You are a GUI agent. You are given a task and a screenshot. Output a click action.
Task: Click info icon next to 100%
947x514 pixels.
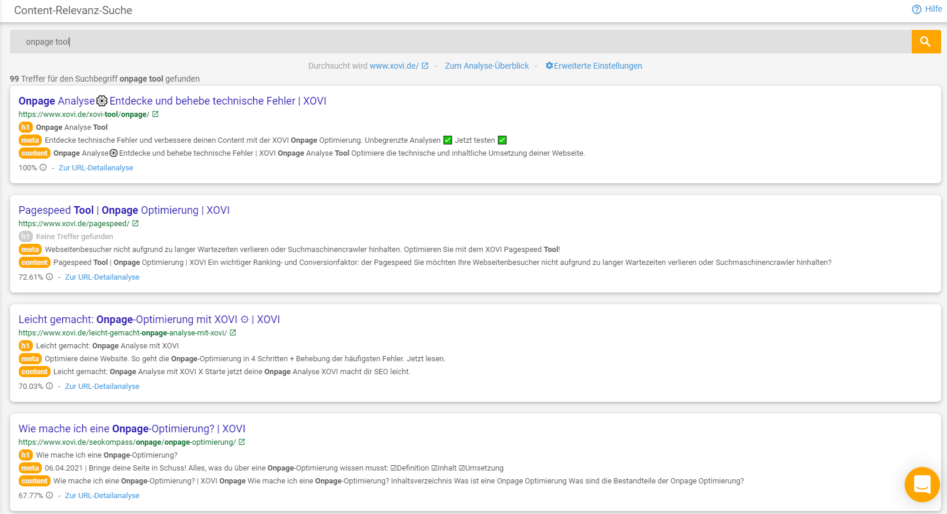click(43, 167)
